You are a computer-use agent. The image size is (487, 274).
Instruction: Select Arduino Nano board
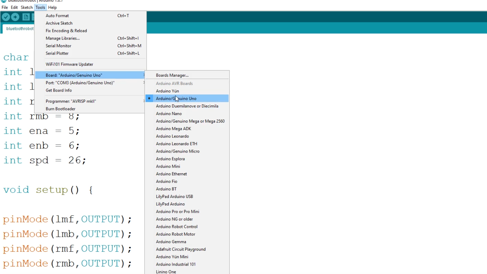pos(187,114)
